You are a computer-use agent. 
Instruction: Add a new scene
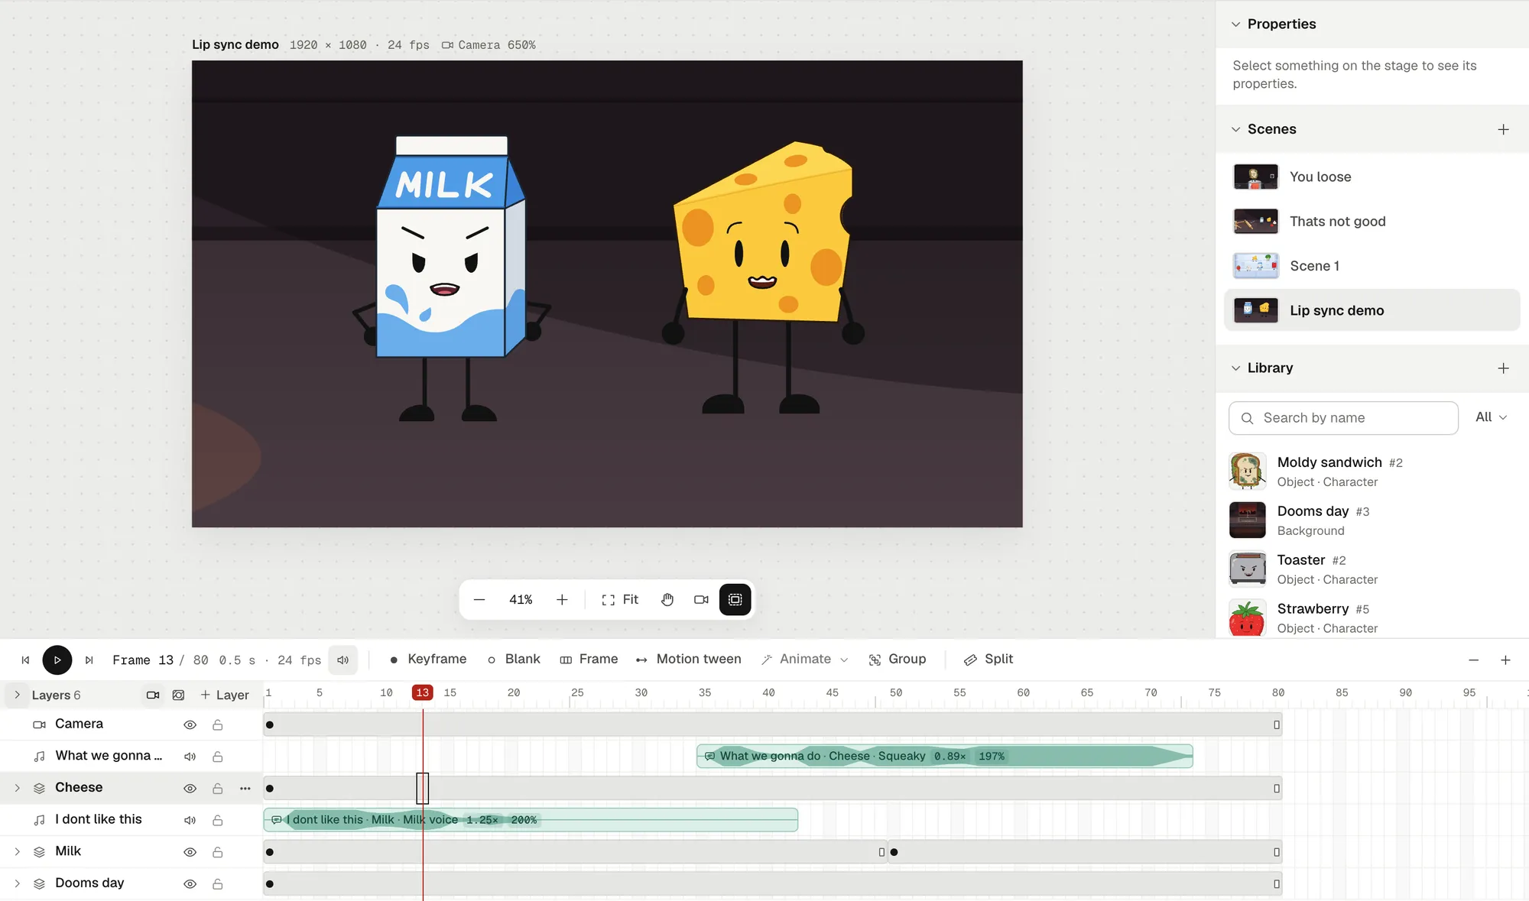(x=1503, y=129)
